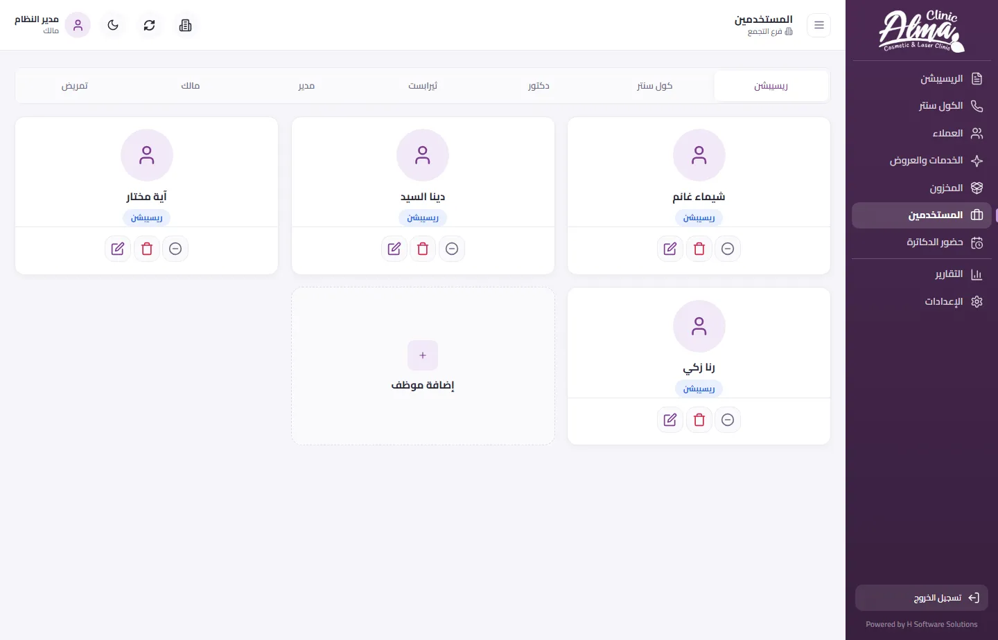Image resolution: width=998 pixels, height=640 pixels.
Task: Deactivate employee دينا السيد with minus icon
Action: click(x=452, y=249)
